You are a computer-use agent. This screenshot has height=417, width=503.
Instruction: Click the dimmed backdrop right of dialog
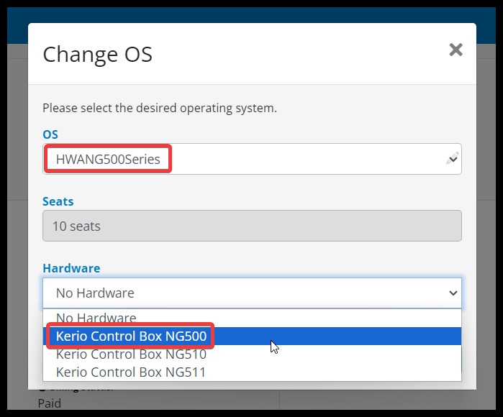pyautogui.click(x=489, y=216)
